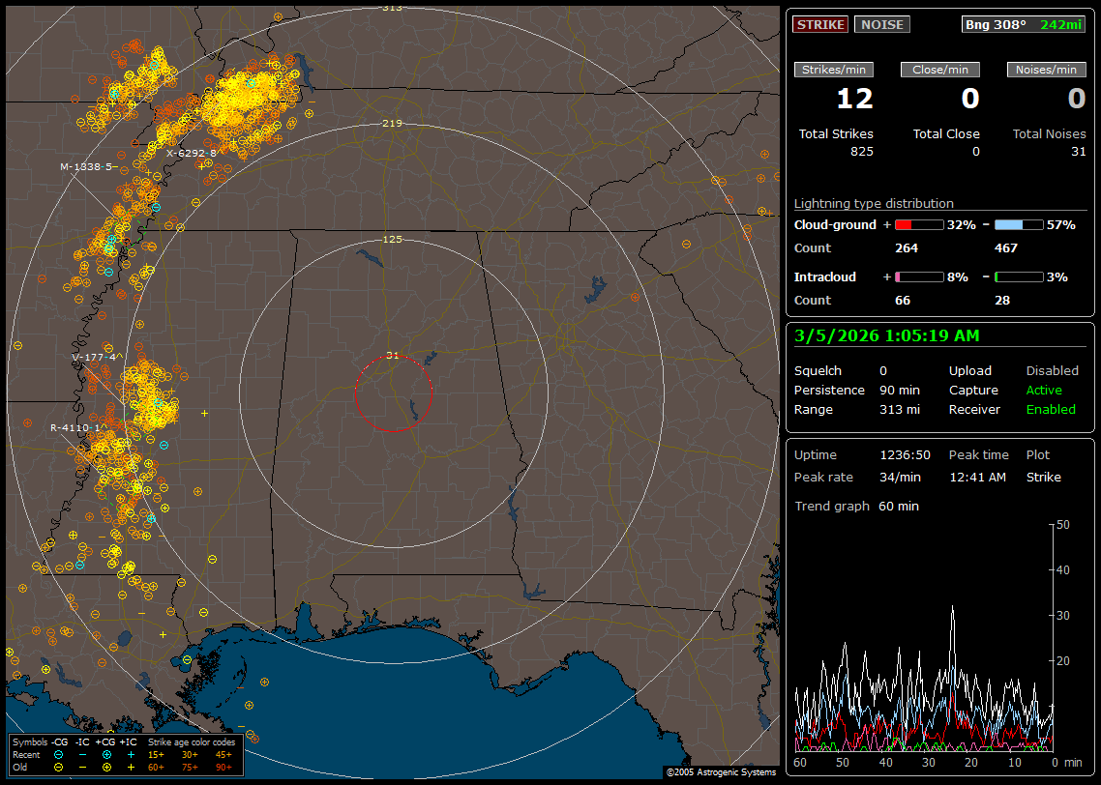Viewport: 1101px width, 785px height.
Task: Click the recent negative CG symbol in legend
Action: coord(59,754)
